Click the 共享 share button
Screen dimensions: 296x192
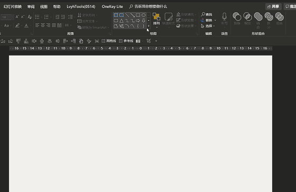pyautogui.click(x=273, y=7)
